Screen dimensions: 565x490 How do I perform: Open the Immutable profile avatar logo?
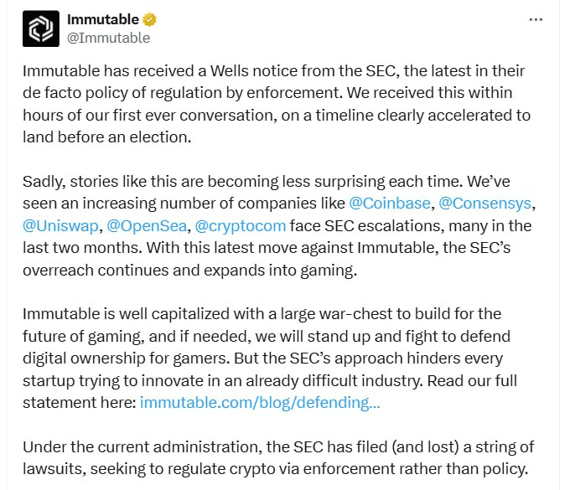coord(41,28)
